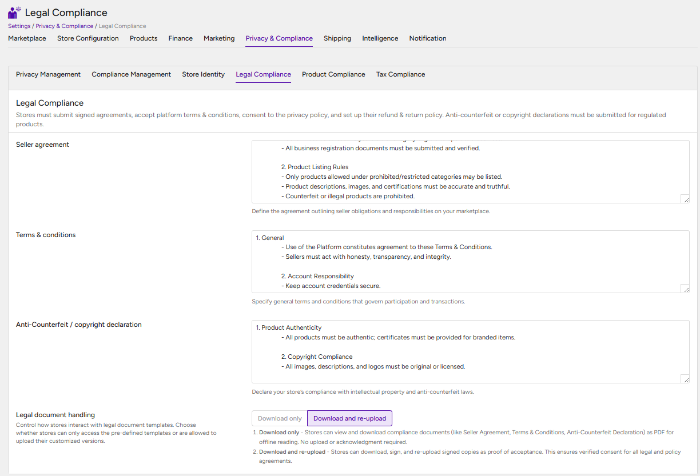
Task: Click Anti-Counterfeit textarea resize handle
Action: coord(685,379)
